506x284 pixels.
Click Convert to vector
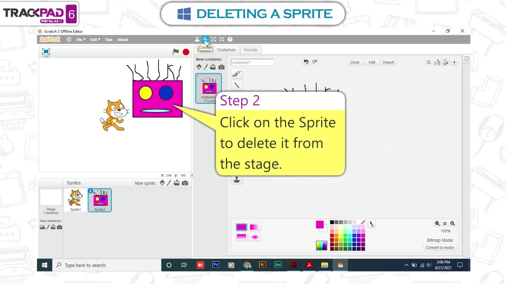440,247
